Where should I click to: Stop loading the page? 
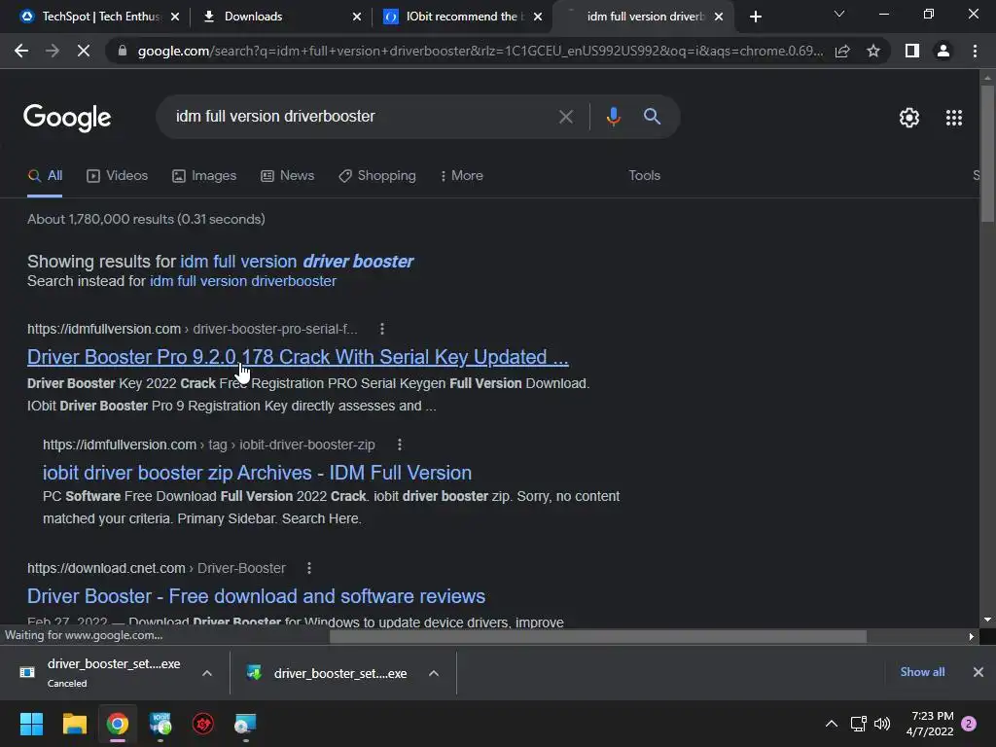point(84,51)
